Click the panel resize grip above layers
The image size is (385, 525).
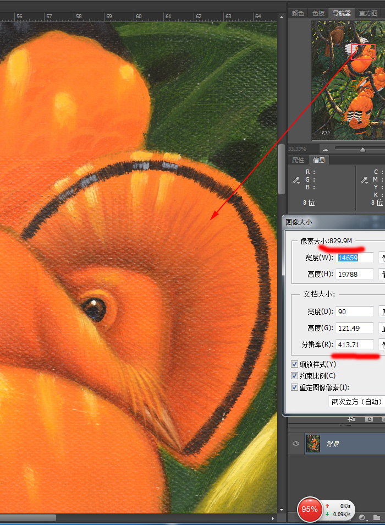point(345,425)
